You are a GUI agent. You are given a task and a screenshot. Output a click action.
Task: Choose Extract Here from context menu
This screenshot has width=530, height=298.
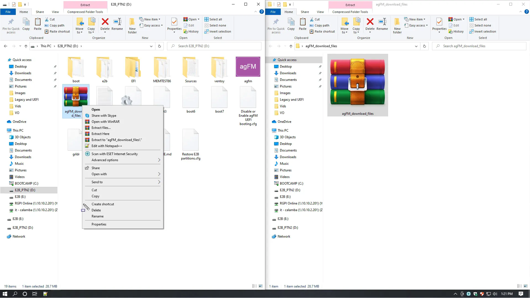click(x=123, y=134)
